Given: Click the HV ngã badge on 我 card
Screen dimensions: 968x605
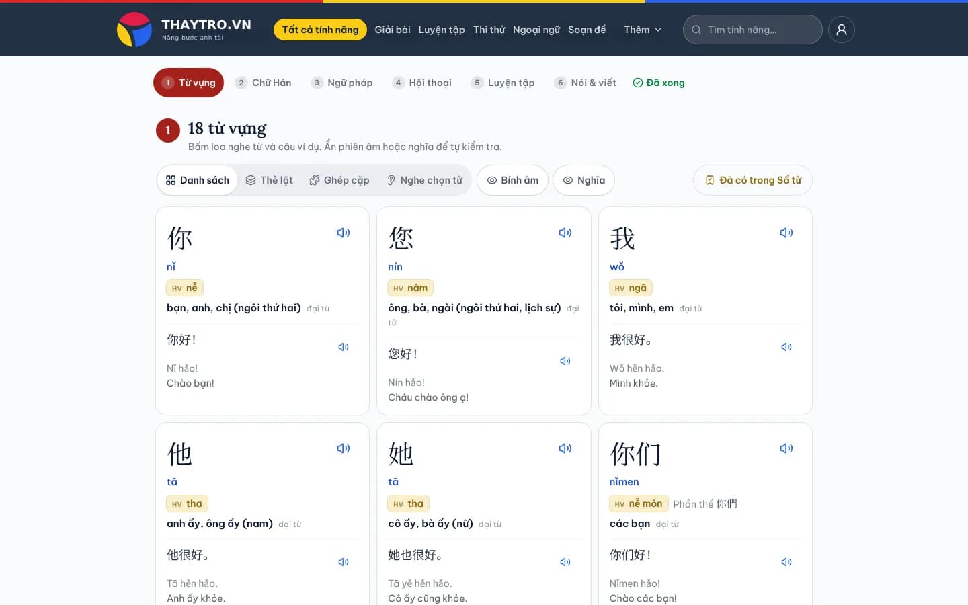Looking at the screenshot, I should (631, 288).
